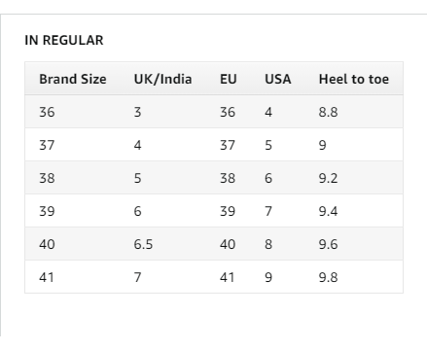The image size is (427, 350).
Task: Click the heel to toe 9.2 value
Action: click(x=328, y=178)
